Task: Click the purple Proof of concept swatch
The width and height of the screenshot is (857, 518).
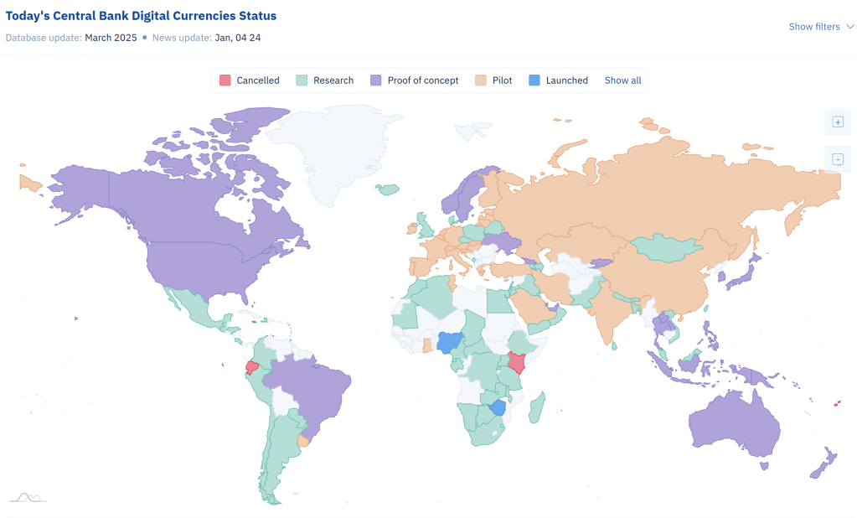Action: pyautogui.click(x=376, y=80)
